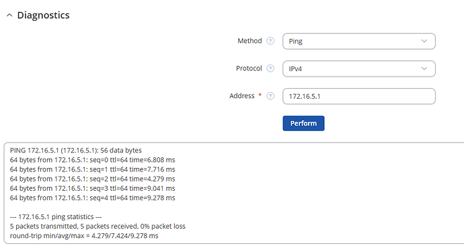
Task: Click the Address label
Action: click(x=242, y=96)
